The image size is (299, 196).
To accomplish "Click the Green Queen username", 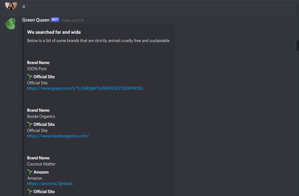I will [x=36, y=20].
